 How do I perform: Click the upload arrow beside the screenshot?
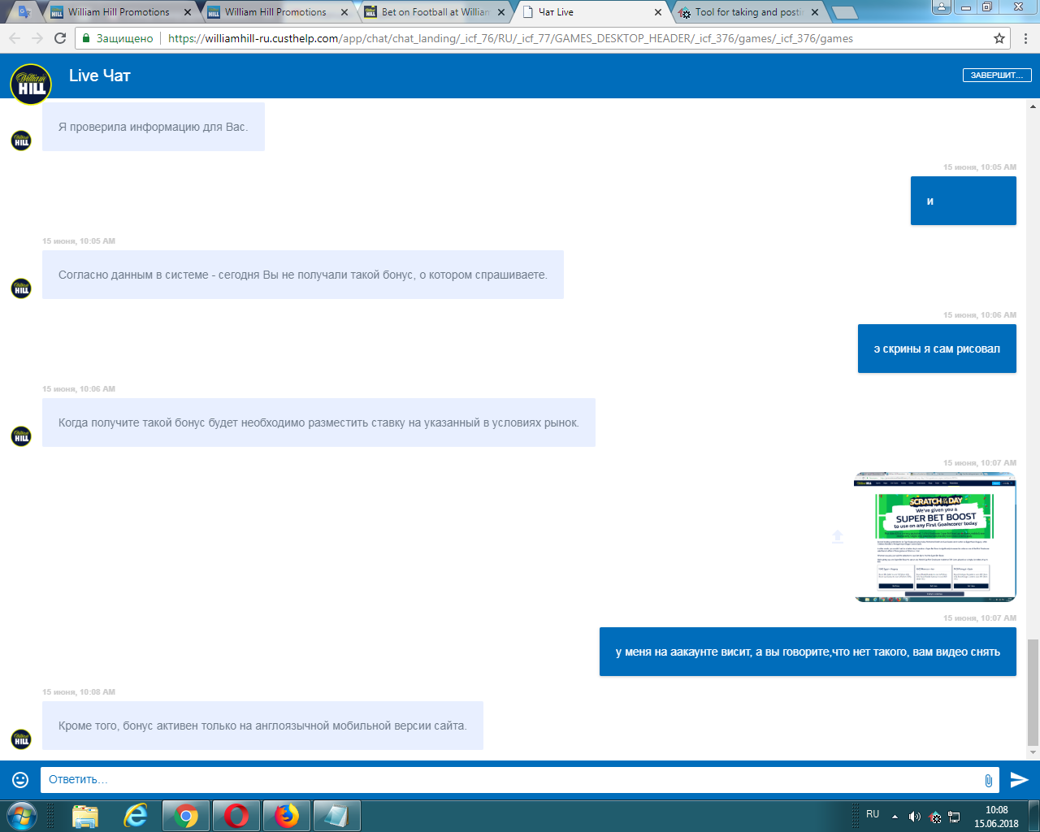838,536
